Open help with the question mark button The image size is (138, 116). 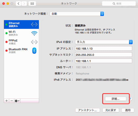click(130, 99)
